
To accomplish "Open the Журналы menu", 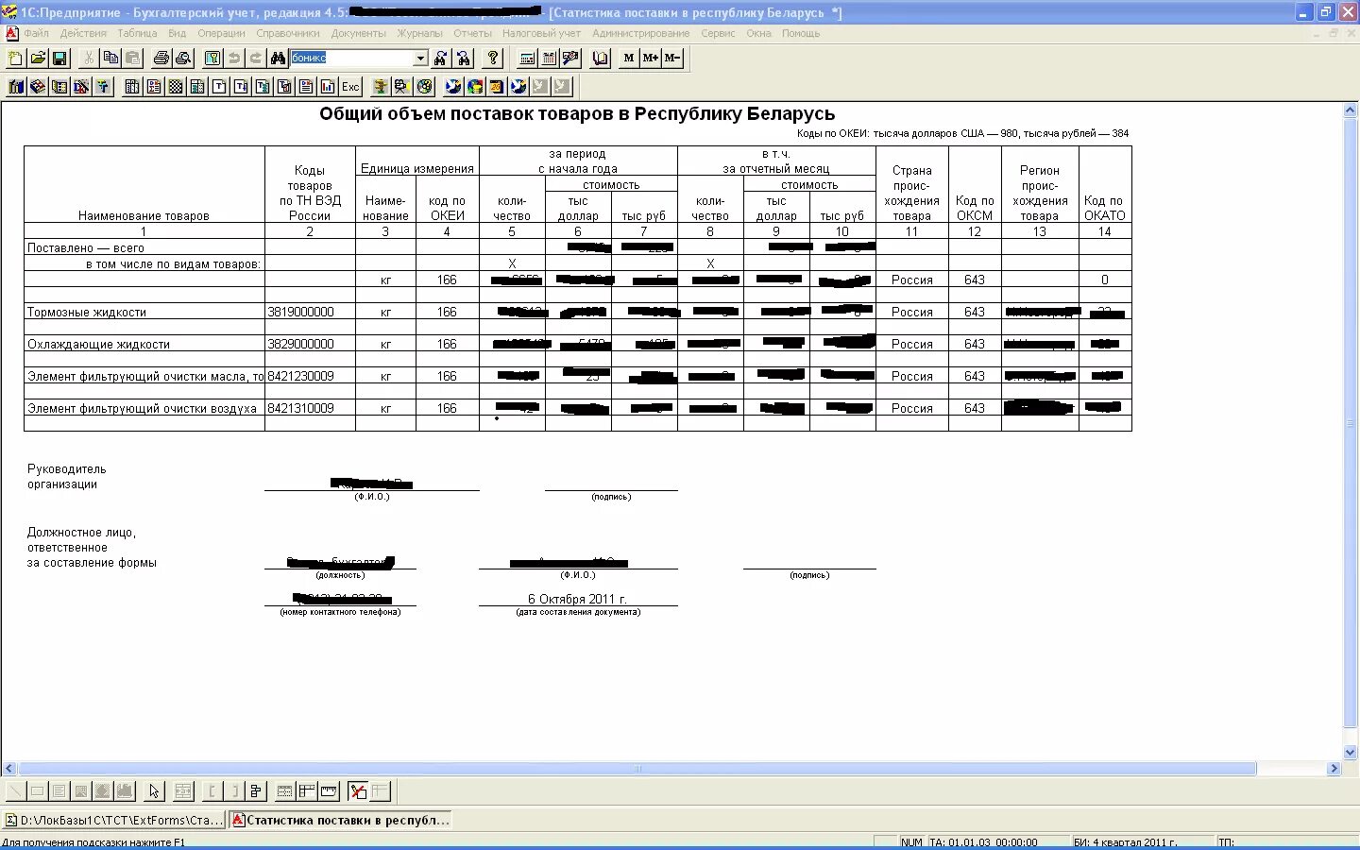I will tap(419, 33).
